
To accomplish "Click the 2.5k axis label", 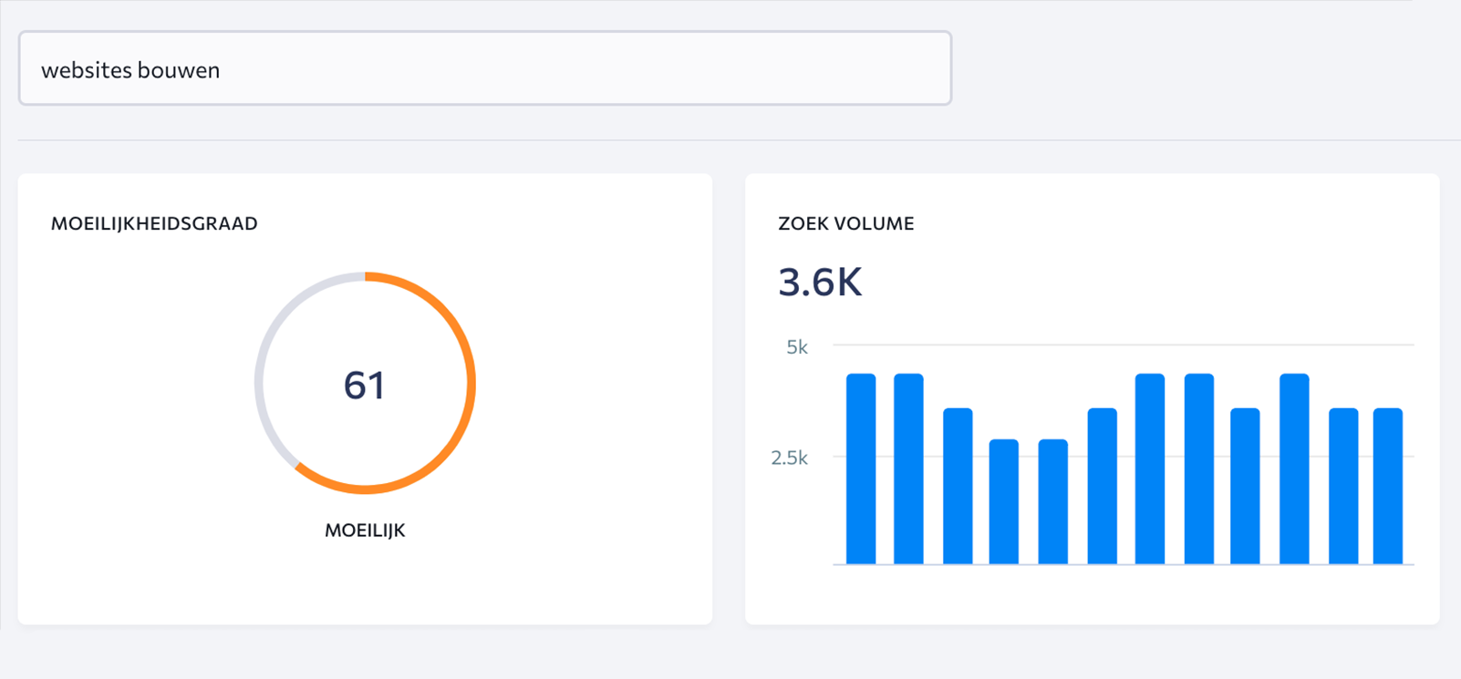I will point(790,458).
